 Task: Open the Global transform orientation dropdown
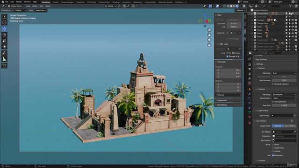point(110,6)
